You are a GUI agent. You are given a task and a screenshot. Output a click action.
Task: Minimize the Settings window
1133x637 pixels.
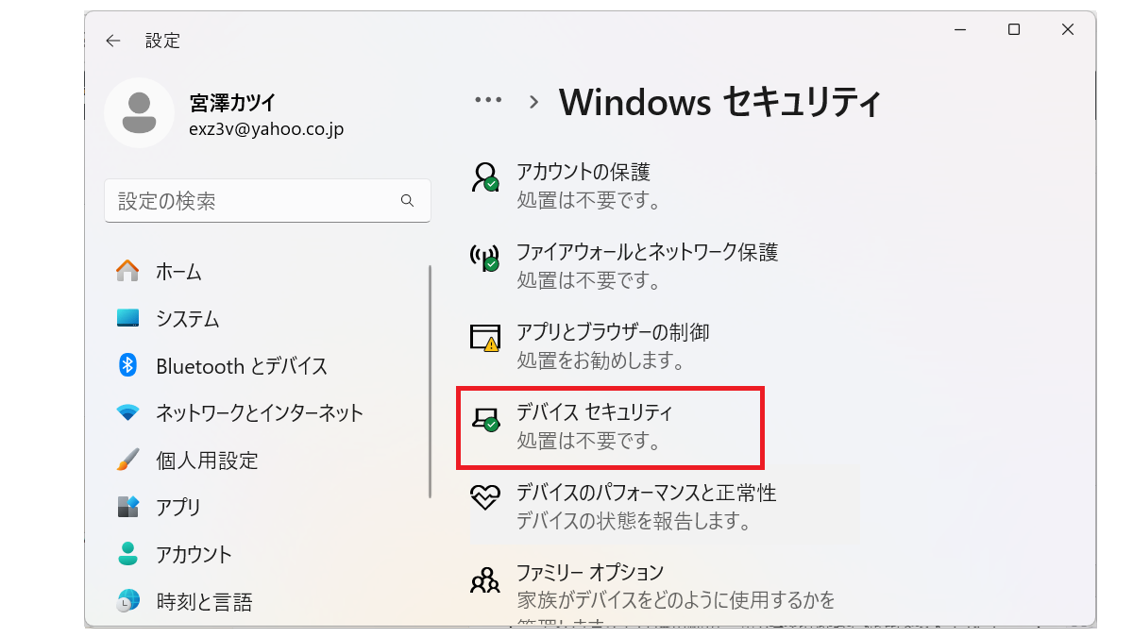(959, 30)
